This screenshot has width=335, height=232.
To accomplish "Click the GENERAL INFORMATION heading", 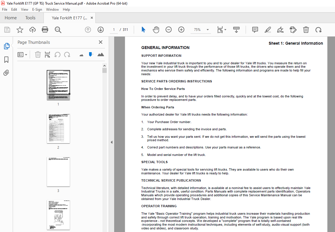I will click(x=165, y=48).
